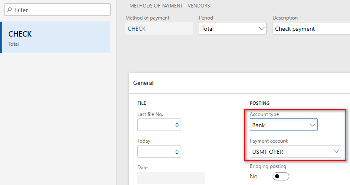
Task: Click the FILE group heading
Action: tap(142, 103)
